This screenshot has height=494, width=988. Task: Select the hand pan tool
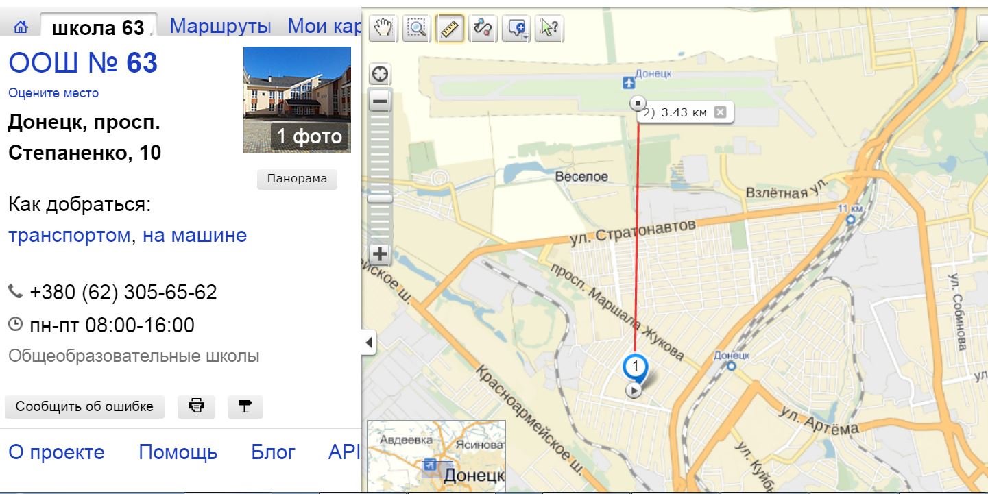[384, 28]
